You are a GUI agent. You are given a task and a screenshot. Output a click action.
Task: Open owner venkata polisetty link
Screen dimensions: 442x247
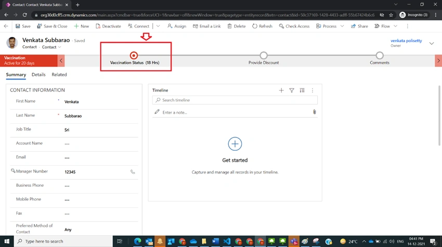(406, 41)
